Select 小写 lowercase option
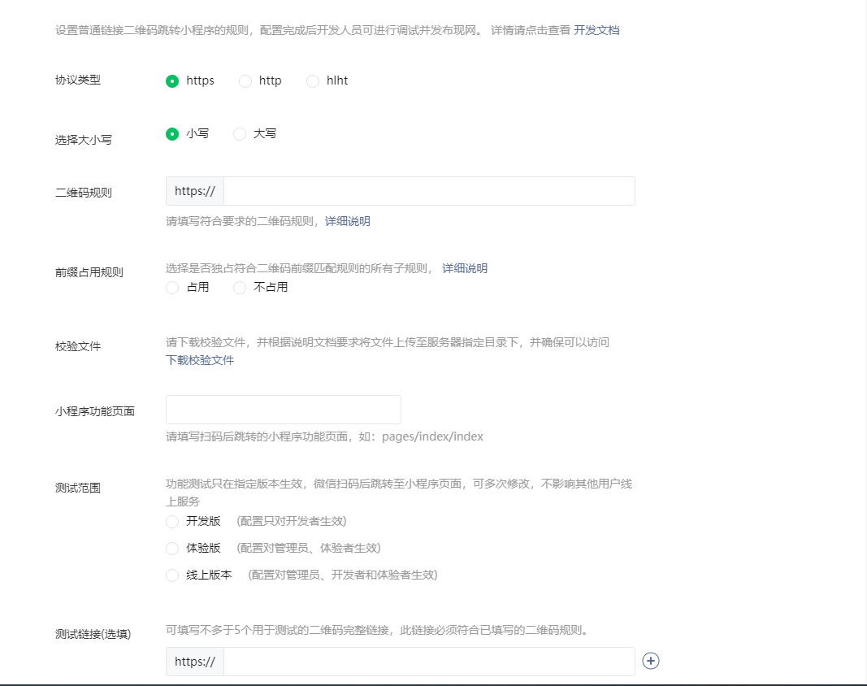 point(172,134)
